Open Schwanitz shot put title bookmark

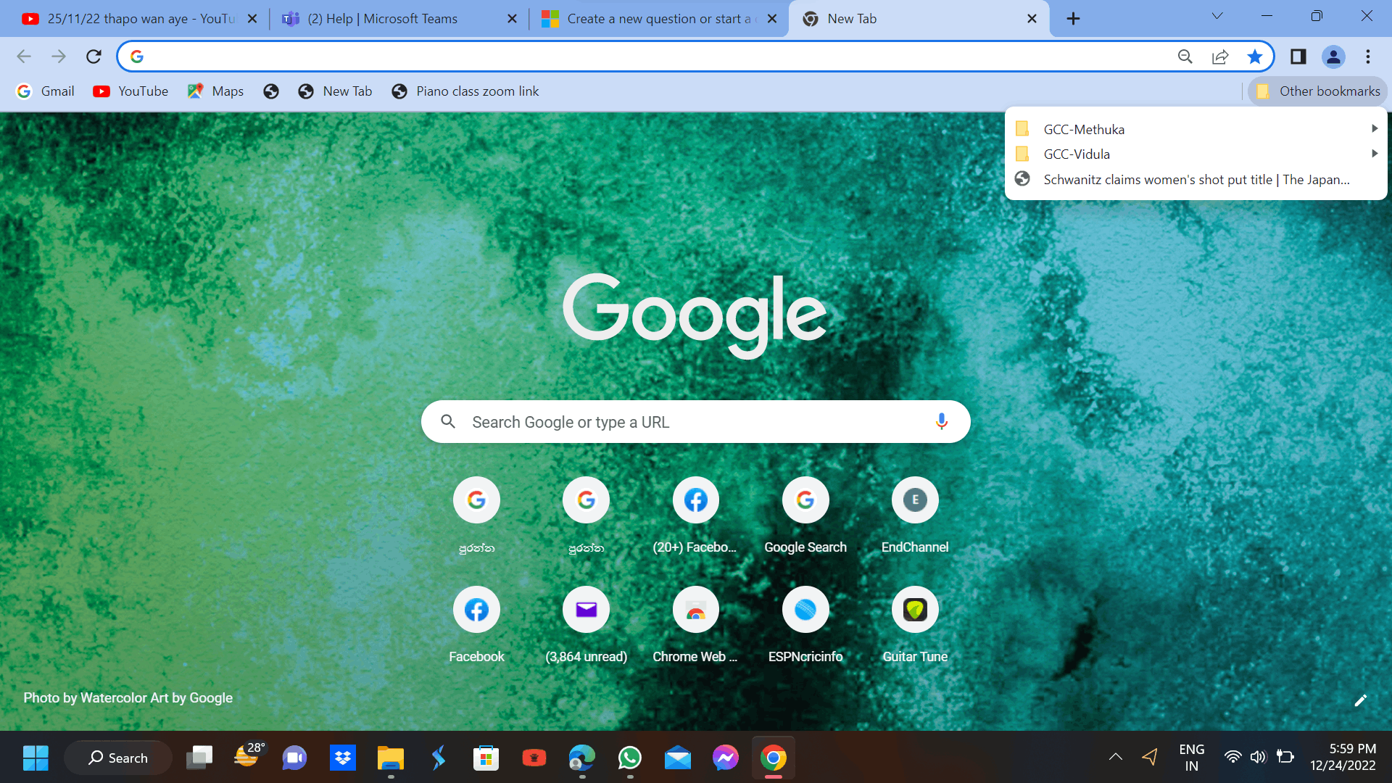[x=1196, y=180]
